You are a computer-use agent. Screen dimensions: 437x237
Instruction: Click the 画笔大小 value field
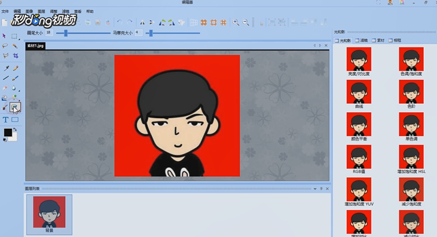pyautogui.click(x=49, y=33)
